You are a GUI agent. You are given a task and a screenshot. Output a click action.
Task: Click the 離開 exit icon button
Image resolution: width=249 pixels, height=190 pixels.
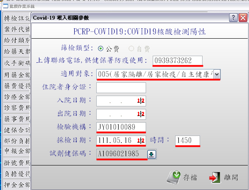[223, 178]
